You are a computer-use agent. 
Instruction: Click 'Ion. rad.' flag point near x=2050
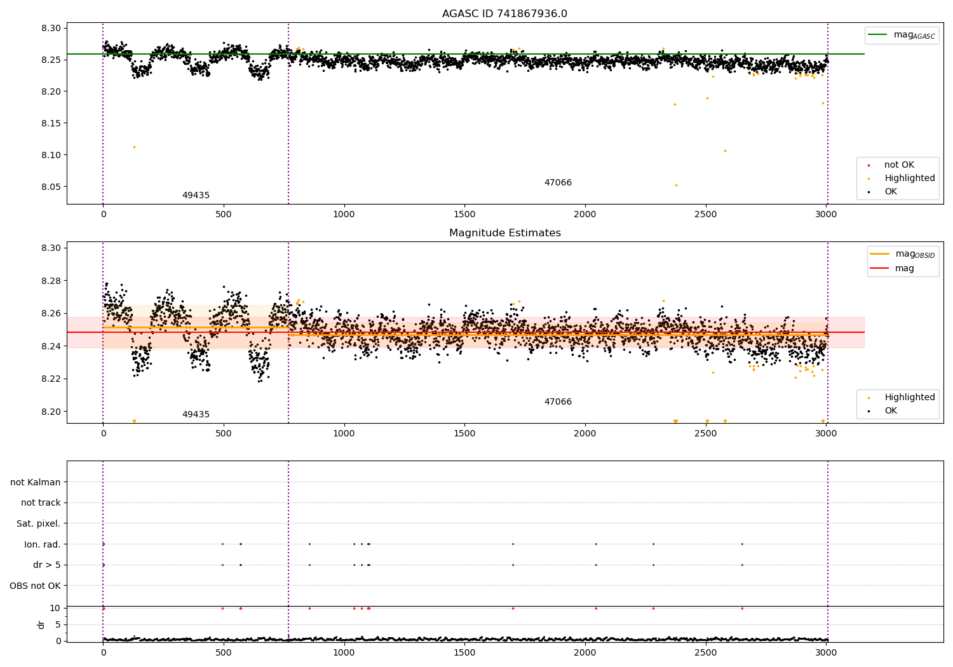[x=596, y=544]
